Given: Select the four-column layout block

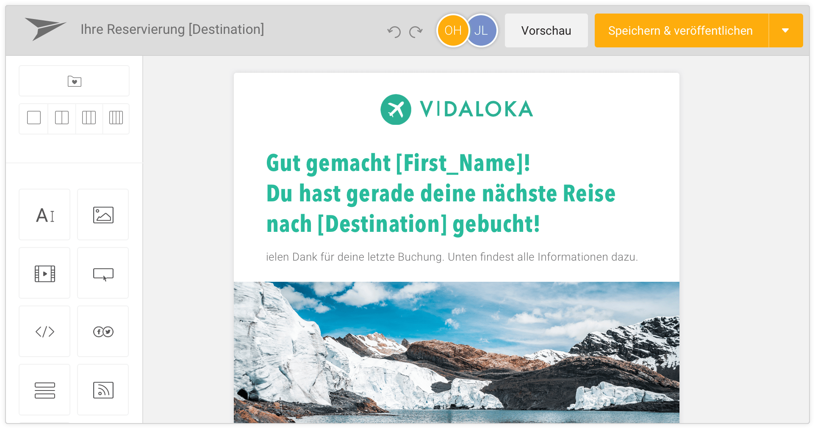Looking at the screenshot, I should (x=116, y=118).
